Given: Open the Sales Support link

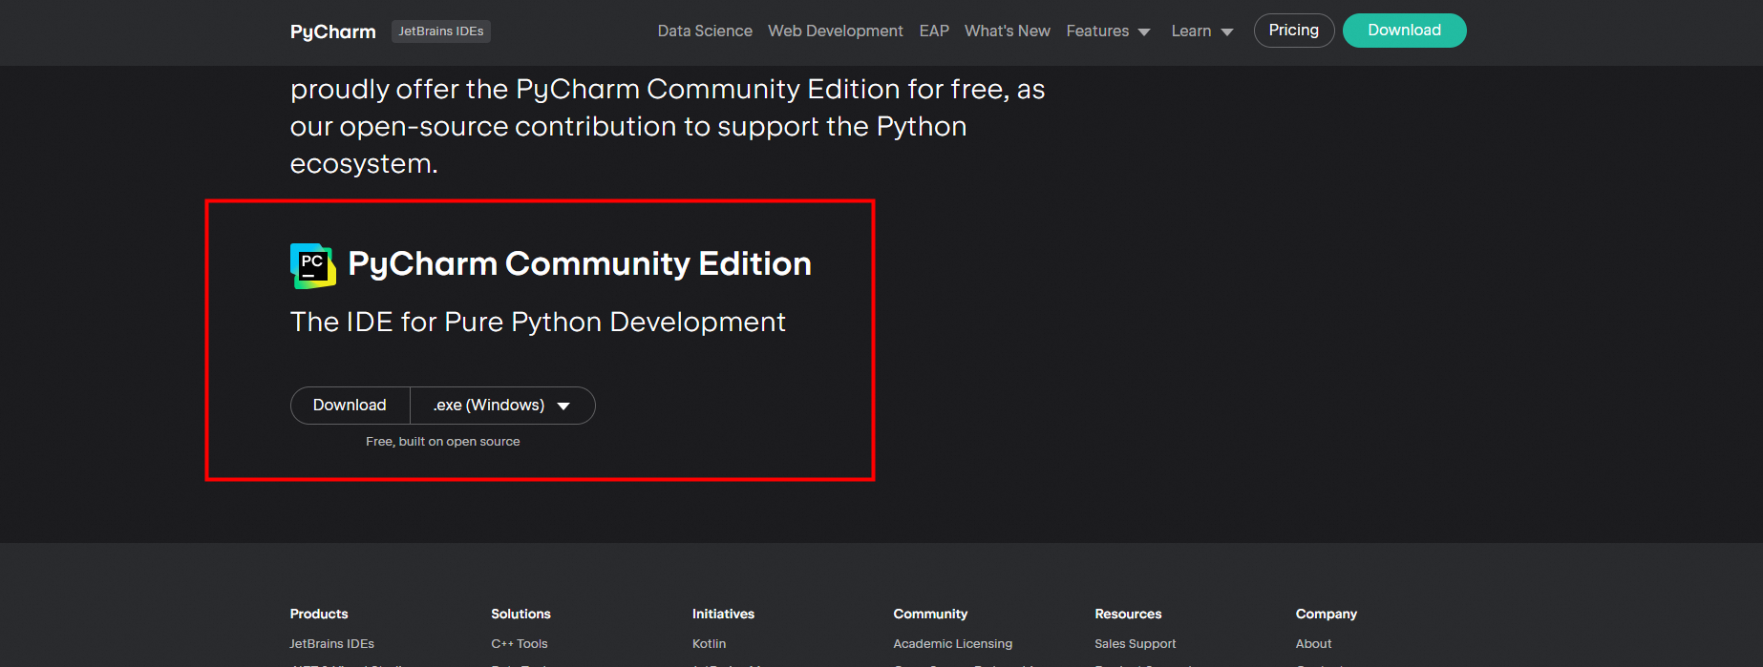Looking at the screenshot, I should (x=1135, y=644).
